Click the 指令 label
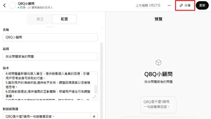Viewport: 211px width, 119px height. [x=6, y=68]
